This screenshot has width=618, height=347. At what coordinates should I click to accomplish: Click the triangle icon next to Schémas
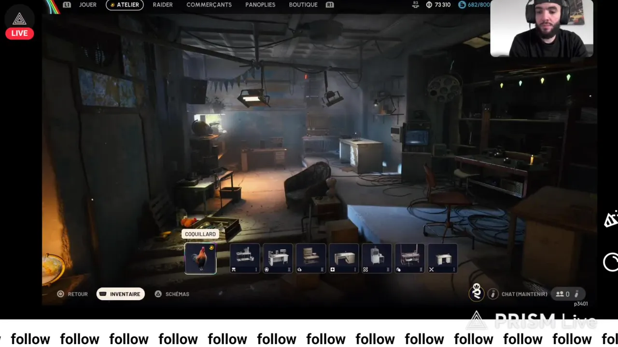click(x=158, y=294)
